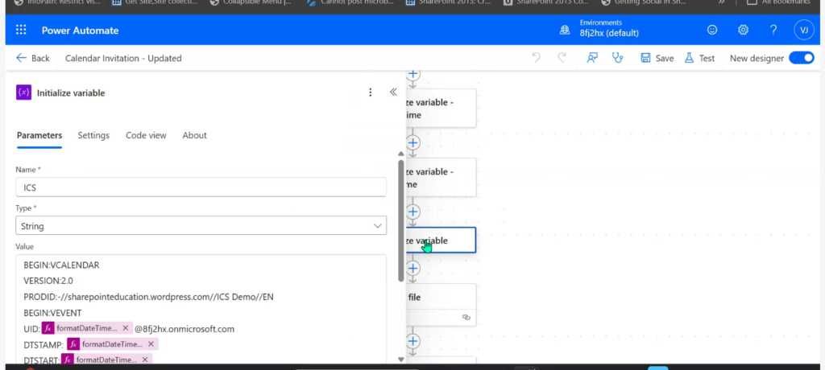Click the Environments globe icon
This screenshot has width=825, height=370.
coord(565,30)
